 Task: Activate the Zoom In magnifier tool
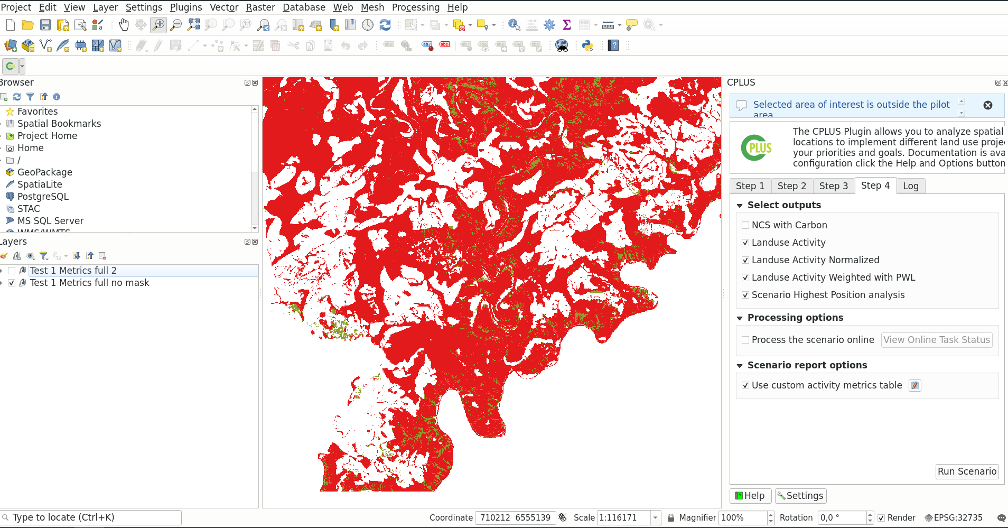pos(158,25)
